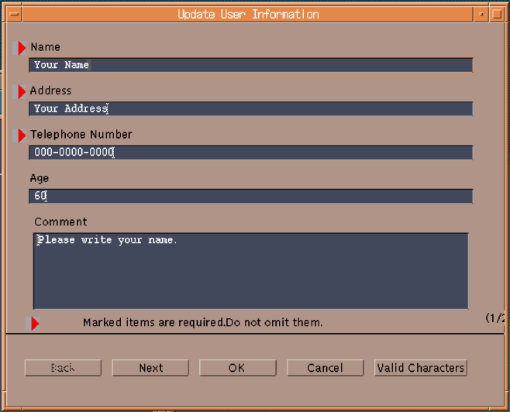Click the Telephone Number label

pyautogui.click(x=81, y=135)
